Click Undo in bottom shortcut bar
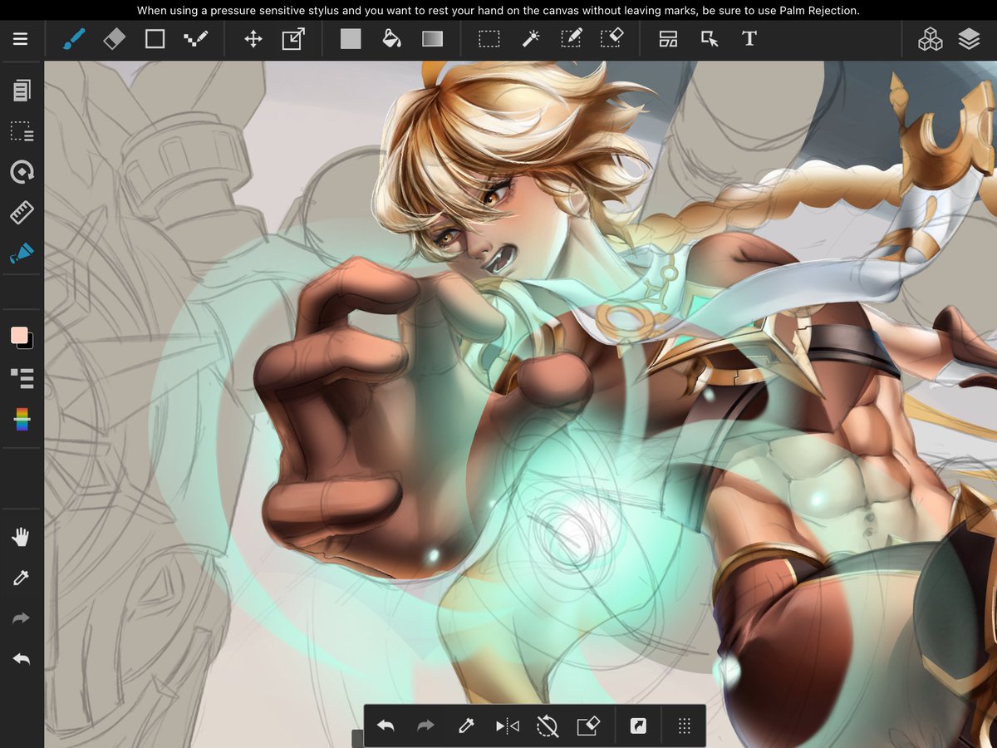997x748 pixels. point(386,726)
